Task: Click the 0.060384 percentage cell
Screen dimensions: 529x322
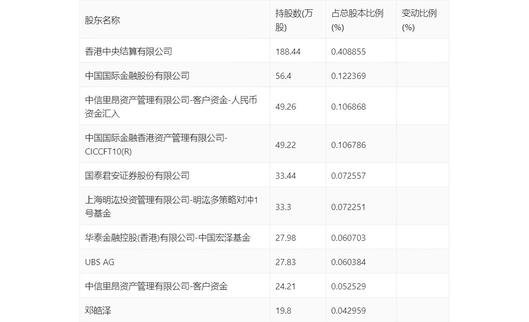Action: 348,262
